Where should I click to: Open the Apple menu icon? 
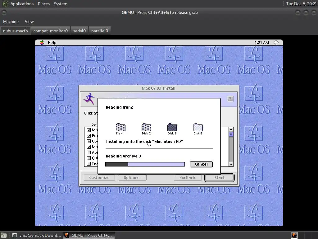[42, 42]
